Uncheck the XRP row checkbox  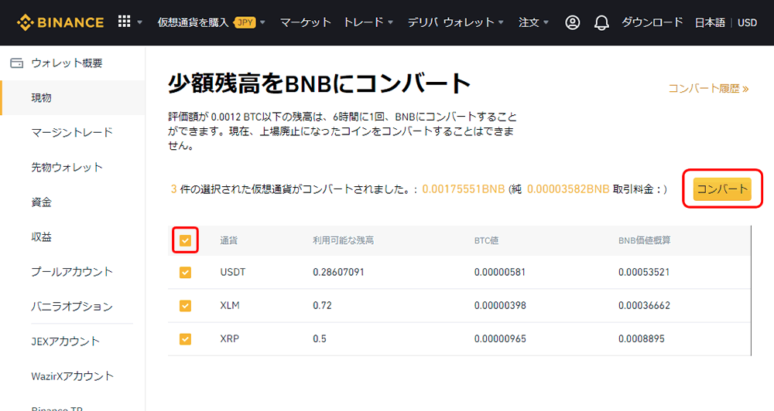point(185,339)
